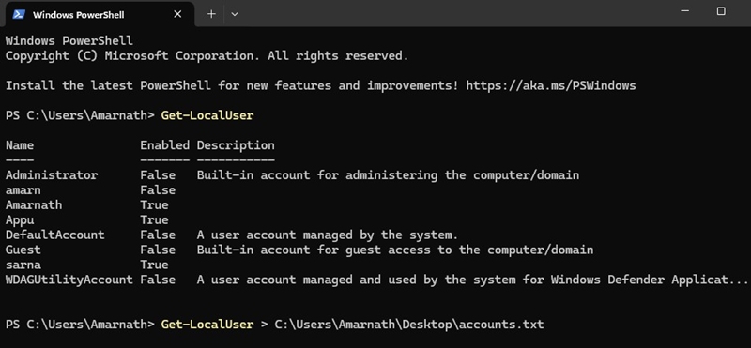Click the Name column header
Image resolution: width=751 pixels, height=348 pixels.
point(20,145)
